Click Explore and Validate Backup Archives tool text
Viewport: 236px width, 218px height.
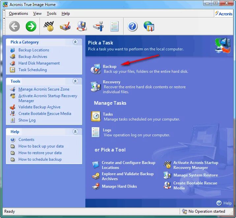(128, 176)
